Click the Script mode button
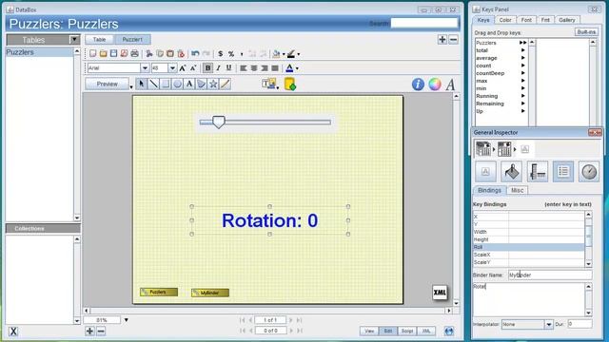The height and width of the screenshot is (342, 609). (x=407, y=331)
